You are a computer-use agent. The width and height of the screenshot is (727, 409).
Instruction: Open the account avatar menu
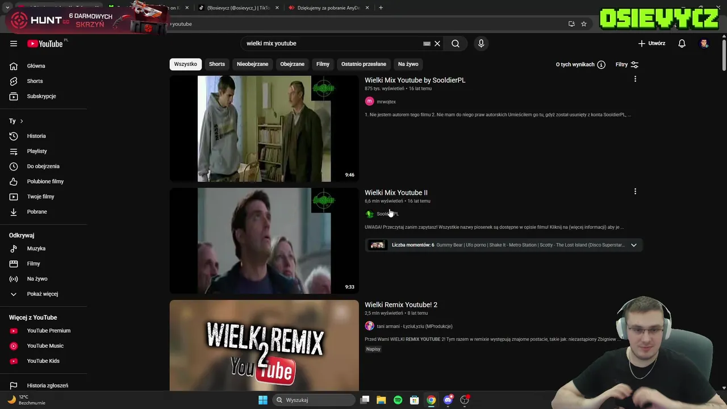[704, 44]
